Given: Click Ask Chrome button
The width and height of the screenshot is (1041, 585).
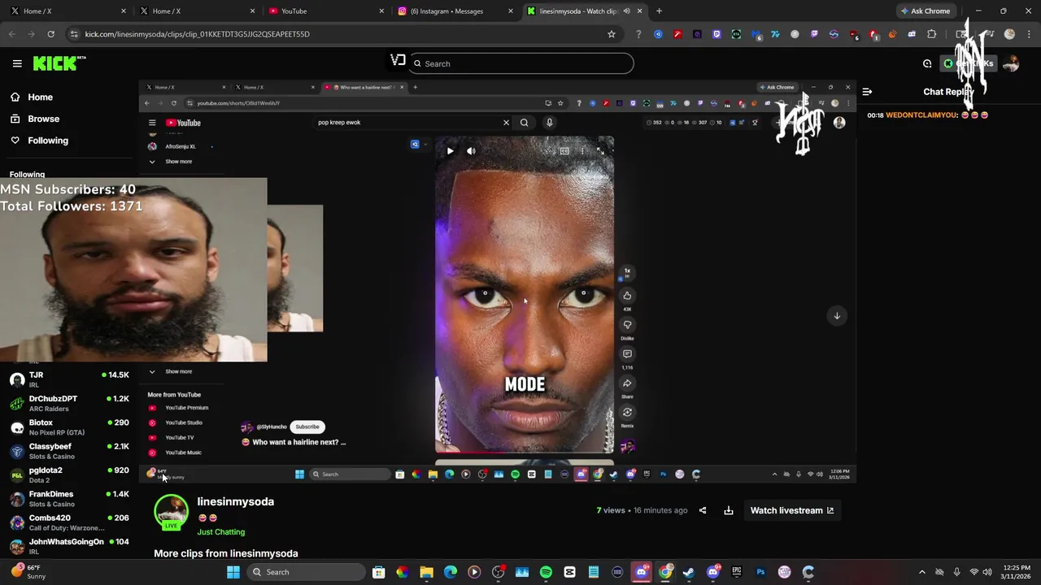Looking at the screenshot, I should coord(926,11).
